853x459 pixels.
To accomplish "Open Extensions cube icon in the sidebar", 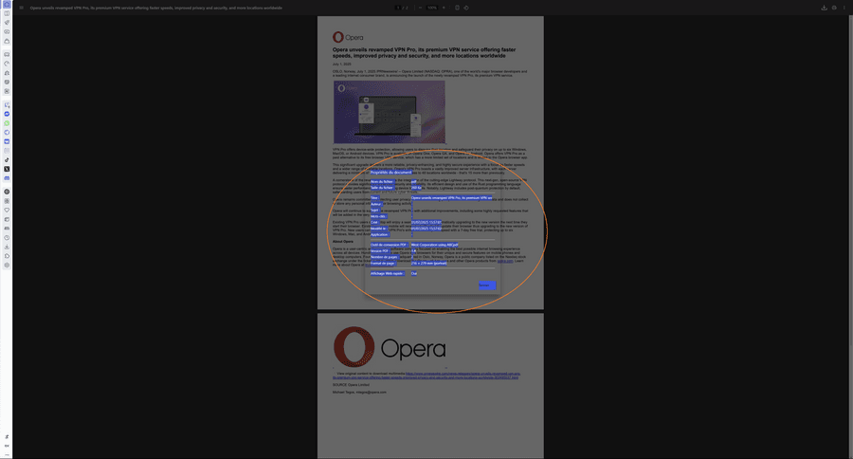I will (x=7, y=256).
